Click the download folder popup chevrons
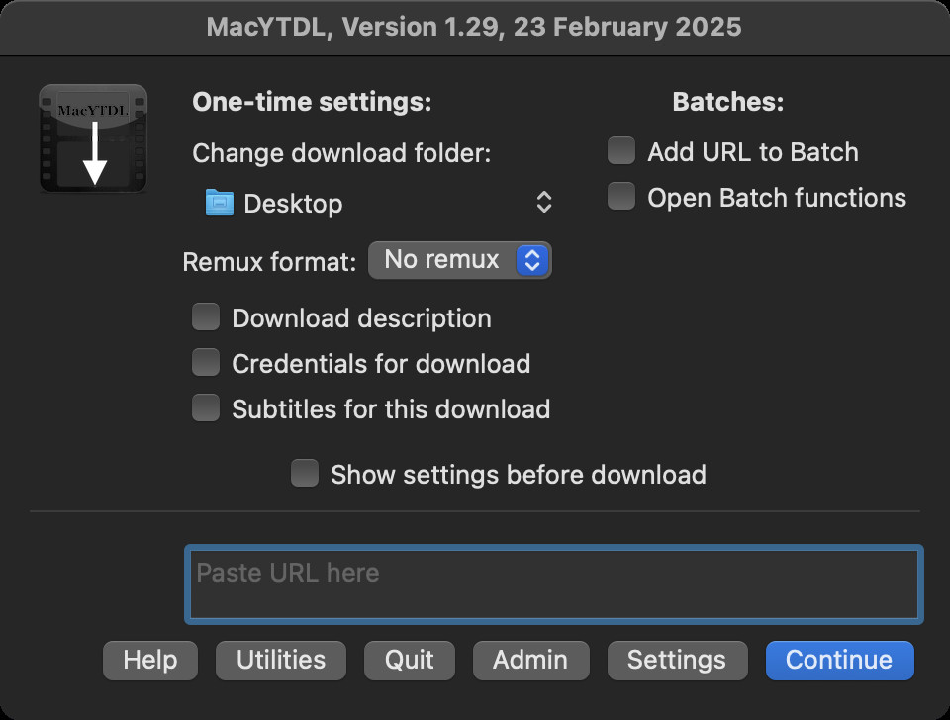The image size is (950, 720). pos(543,203)
